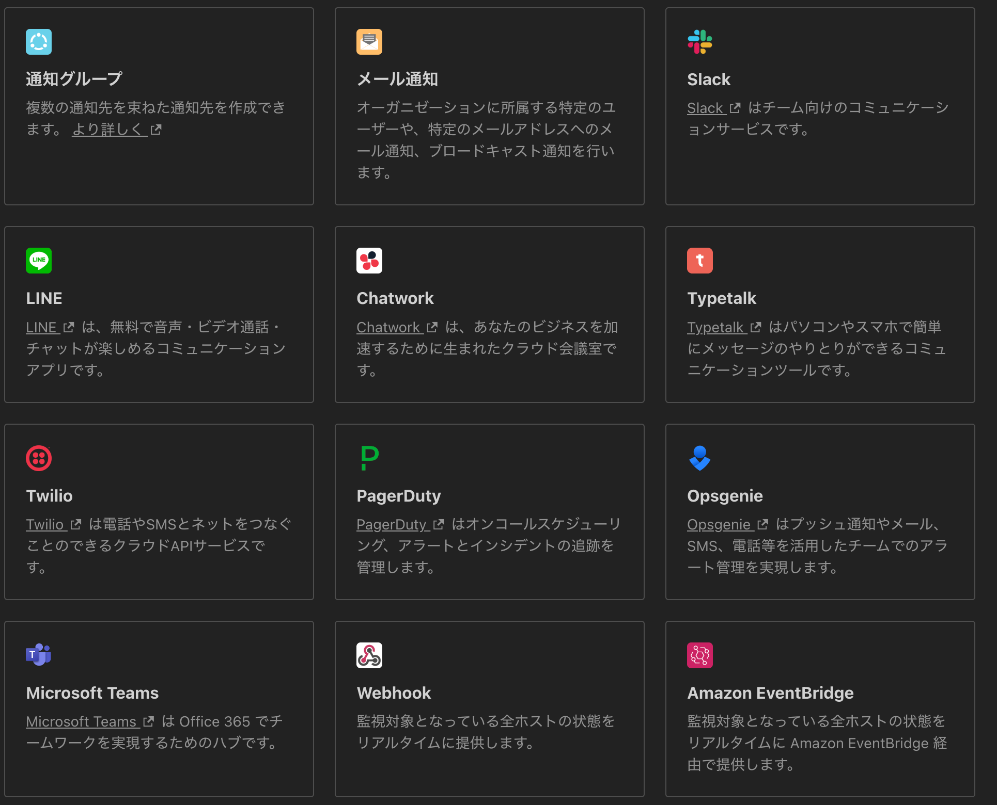
Task: Click the メール通知 envelope icon
Action: point(369,42)
